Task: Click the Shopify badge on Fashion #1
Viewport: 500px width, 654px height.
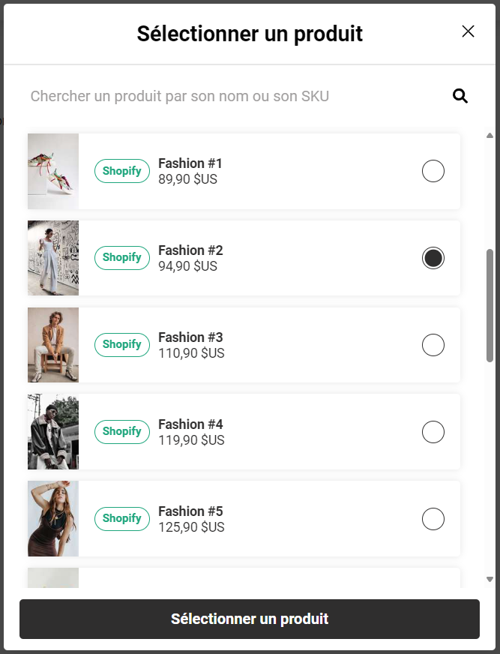Action: coord(121,171)
